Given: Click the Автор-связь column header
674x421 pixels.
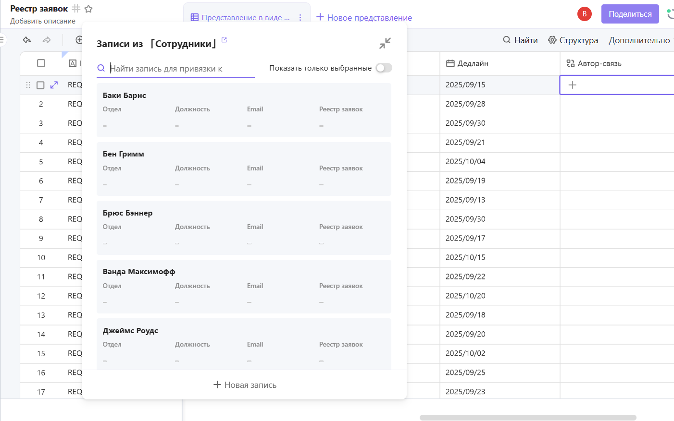Looking at the screenshot, I should (x=617, y=63).
